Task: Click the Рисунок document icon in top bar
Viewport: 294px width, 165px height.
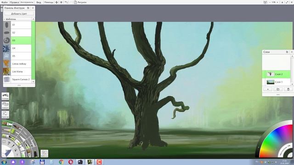Action: [x=75, y=2]
